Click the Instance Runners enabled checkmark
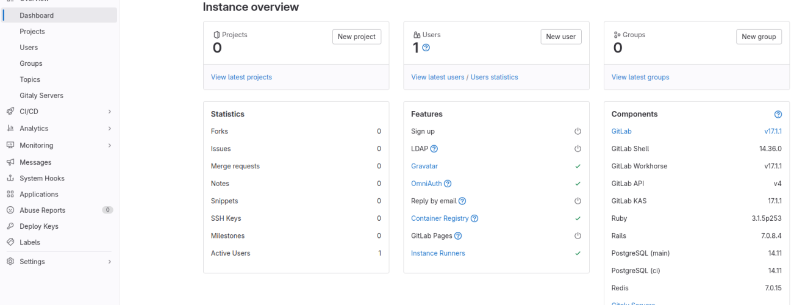Screen dimensions: 805x305 click(578, 253)
